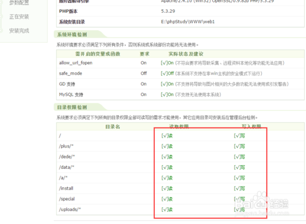
Task: Click the read status for /uploads/*
Action: coord(167,210)
